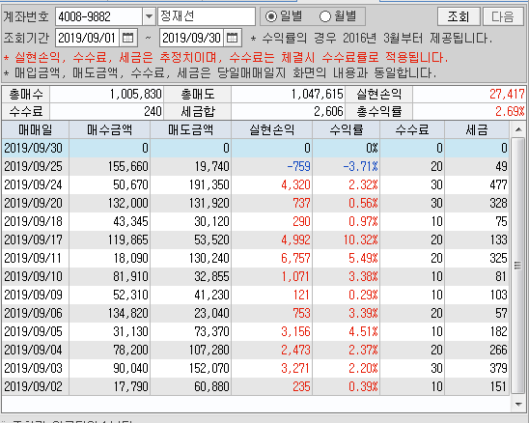Viewport: 529px width, 423px height.
Task: Select the 2019/09/09 row date
Action: point(34,295)
